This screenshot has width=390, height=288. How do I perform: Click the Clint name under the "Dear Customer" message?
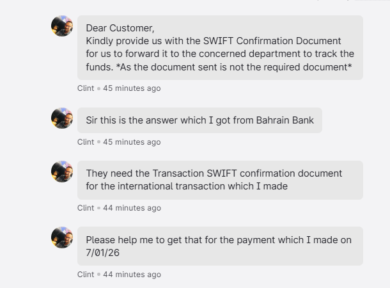(86, 88)
